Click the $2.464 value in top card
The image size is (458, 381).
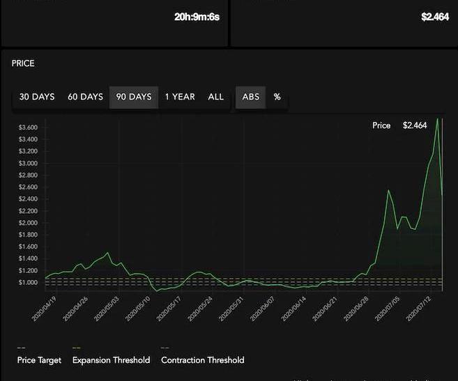pos(435,17)
